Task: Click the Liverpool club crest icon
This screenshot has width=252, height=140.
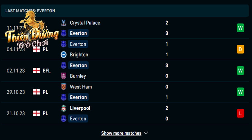Action: pyautogui.click(x=64, y=108)
